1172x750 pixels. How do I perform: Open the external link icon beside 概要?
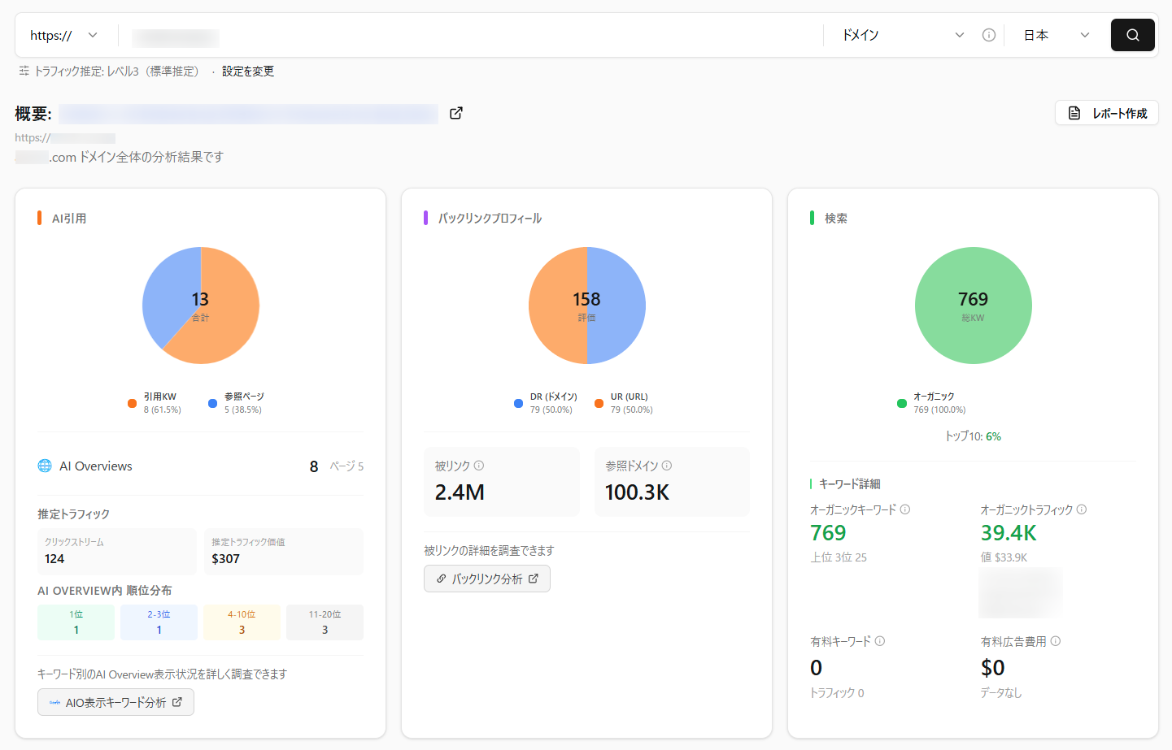[x=456, y=113]
